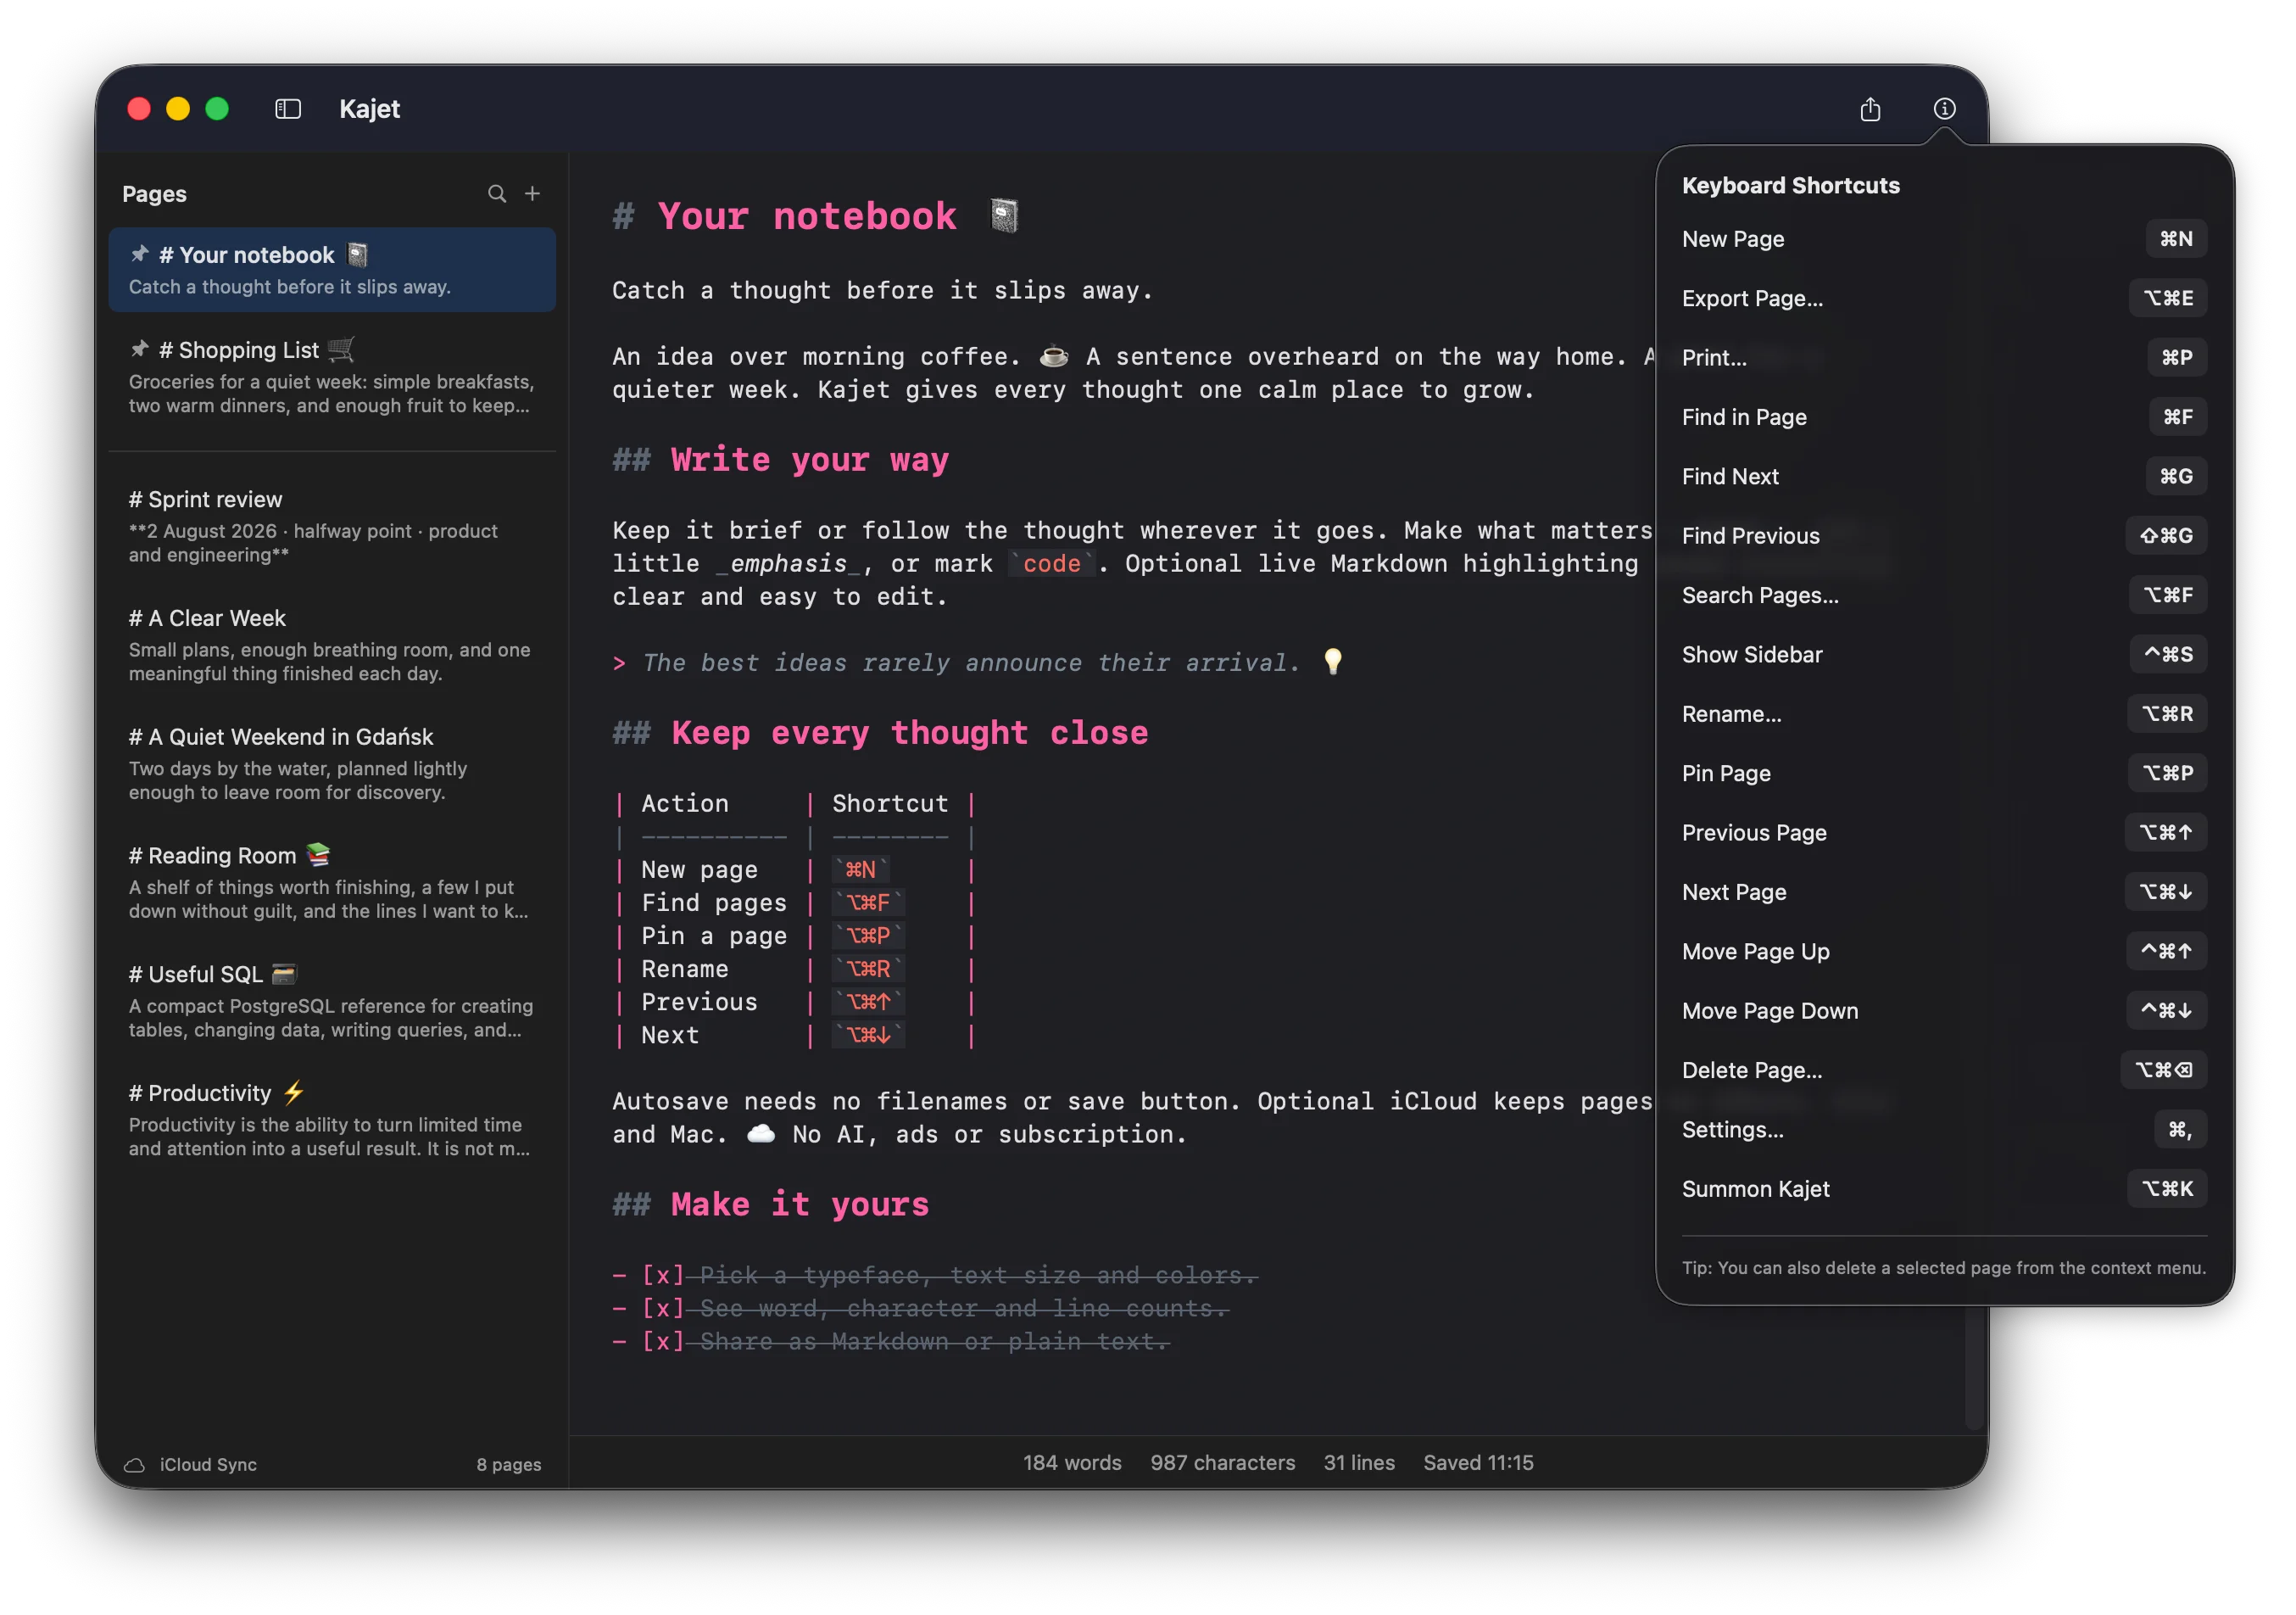Click the inline "code" snippet

tap(1052, 564)
